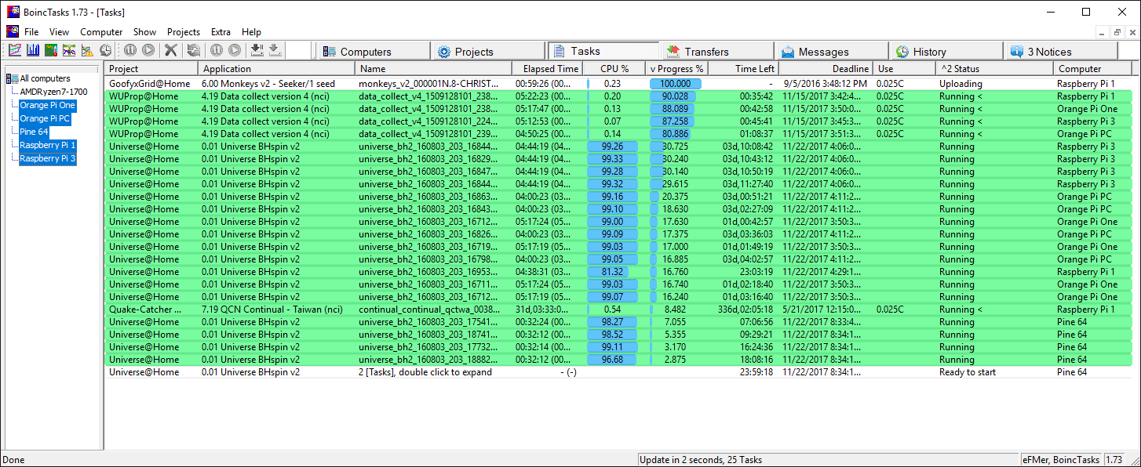Viewport: 1141px width, 467px height.
Task: Open the Help menu
Action: coord(251,32)
